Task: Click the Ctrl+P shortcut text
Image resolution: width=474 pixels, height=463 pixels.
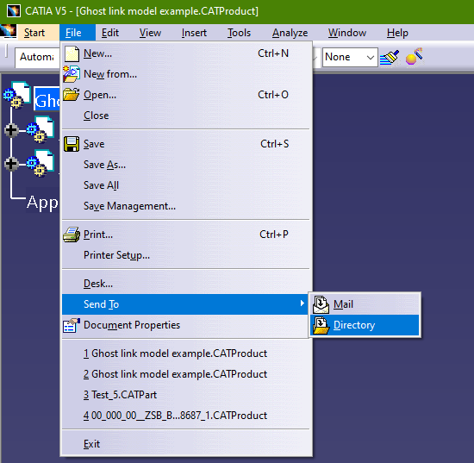Action: pos(274,235)
